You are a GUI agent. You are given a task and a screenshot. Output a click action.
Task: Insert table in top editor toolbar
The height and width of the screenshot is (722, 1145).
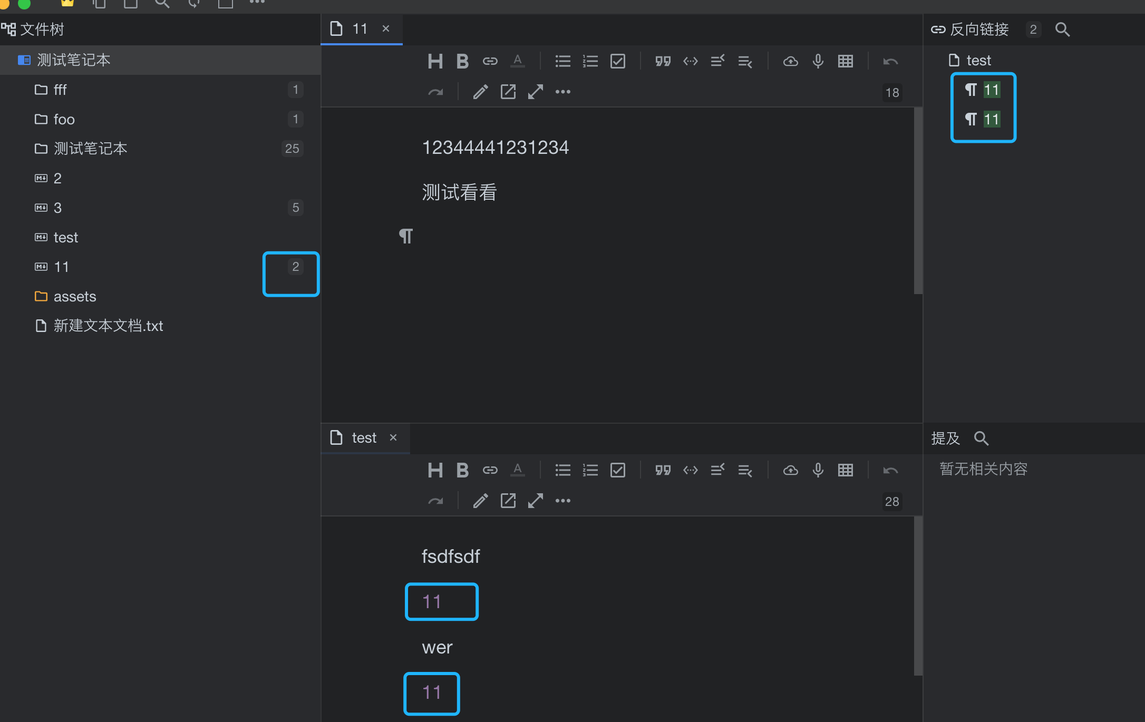point(845,62)
